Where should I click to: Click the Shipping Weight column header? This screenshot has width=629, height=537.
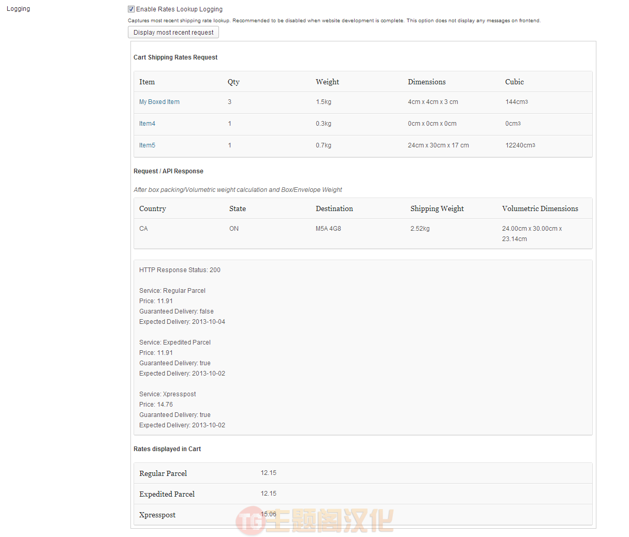(x=437, y=208)
